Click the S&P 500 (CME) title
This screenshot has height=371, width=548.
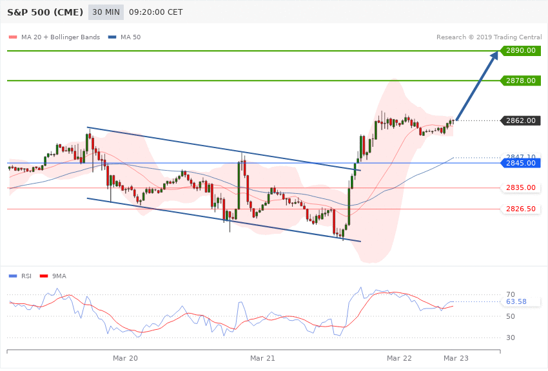[x=45, y=12]
